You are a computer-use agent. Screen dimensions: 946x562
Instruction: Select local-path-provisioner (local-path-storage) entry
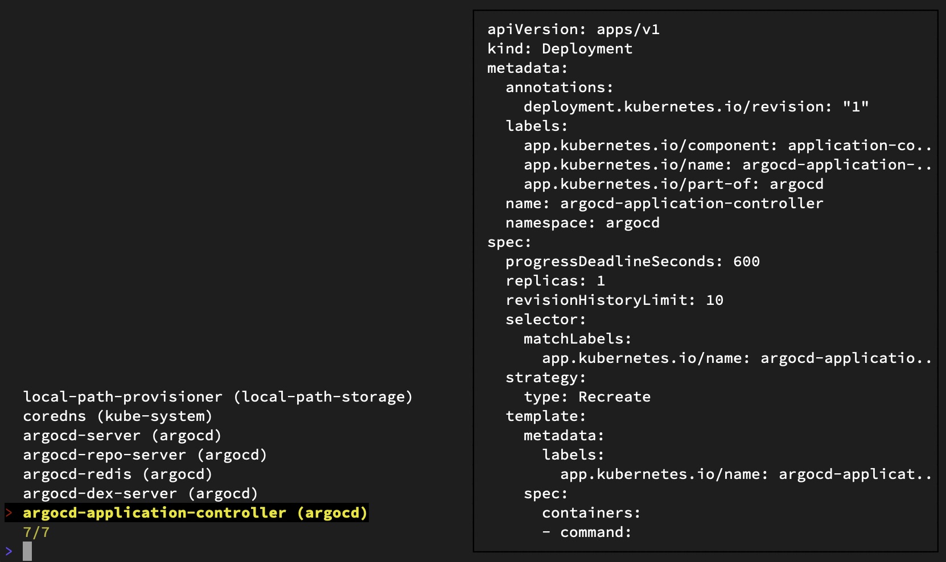pyautogui.click(x=217, y=396)
